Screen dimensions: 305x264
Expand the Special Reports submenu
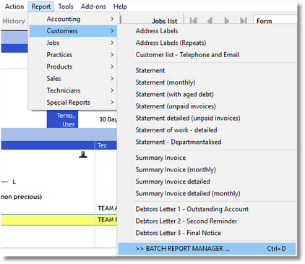point(73,103)
